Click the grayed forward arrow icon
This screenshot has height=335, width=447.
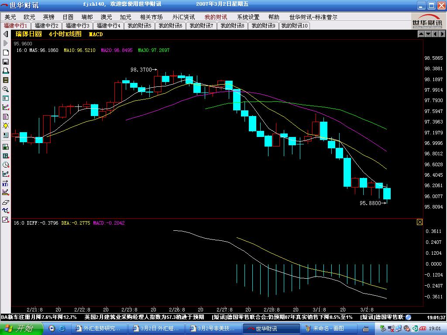pos(5,43)
